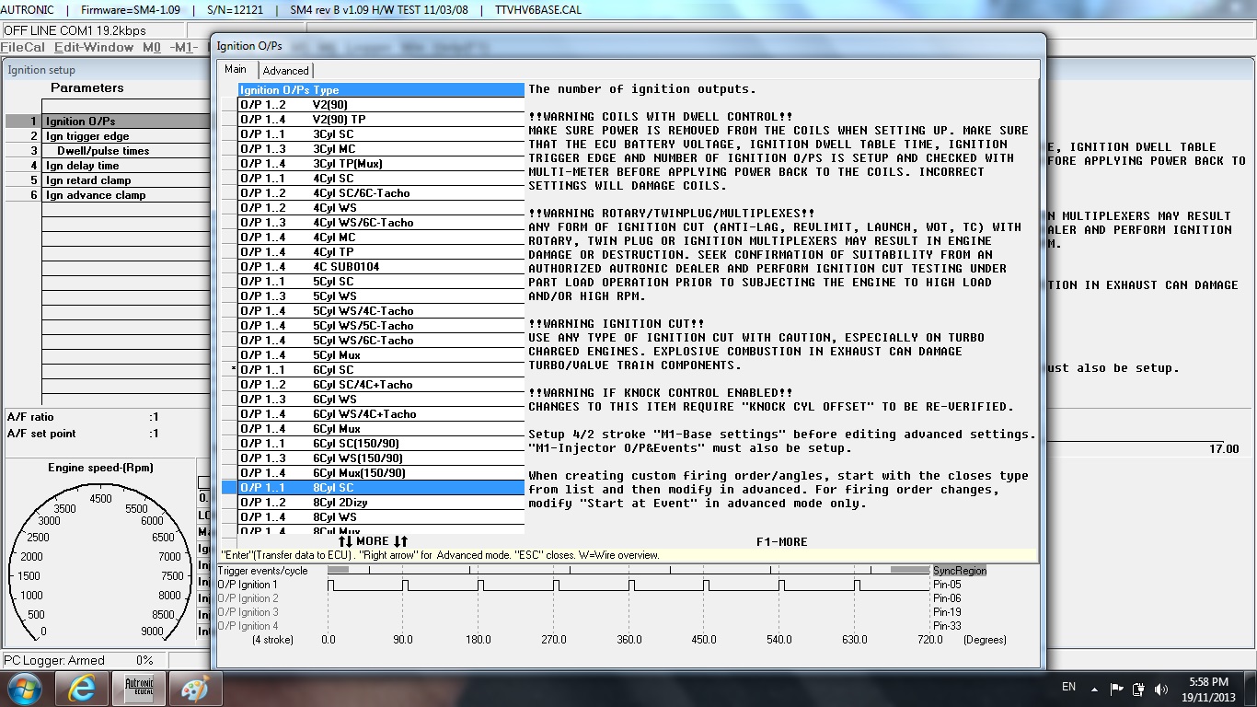Open the M0 menu

pos(152,47)
